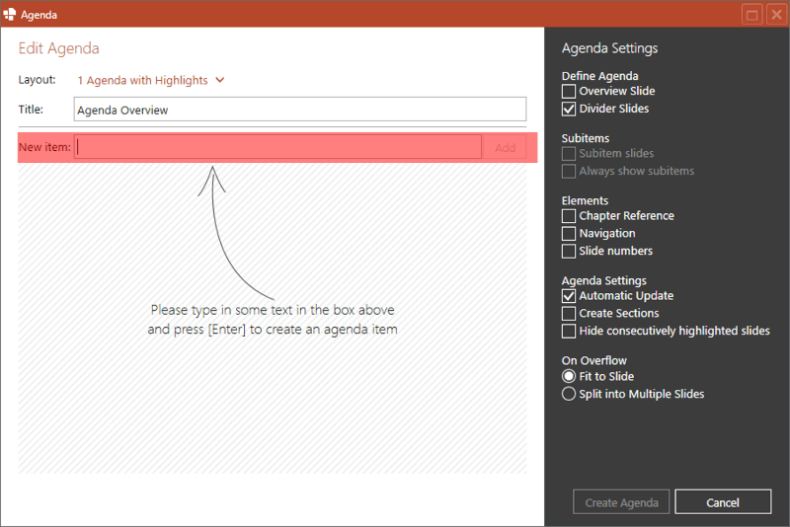
Task: Choose Split into Multiple Slides option
Action: point(569,394)
